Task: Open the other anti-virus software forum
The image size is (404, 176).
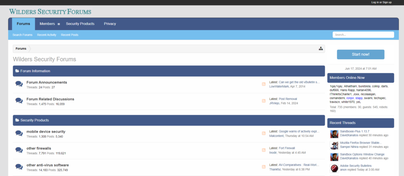Action: (48, 165)
